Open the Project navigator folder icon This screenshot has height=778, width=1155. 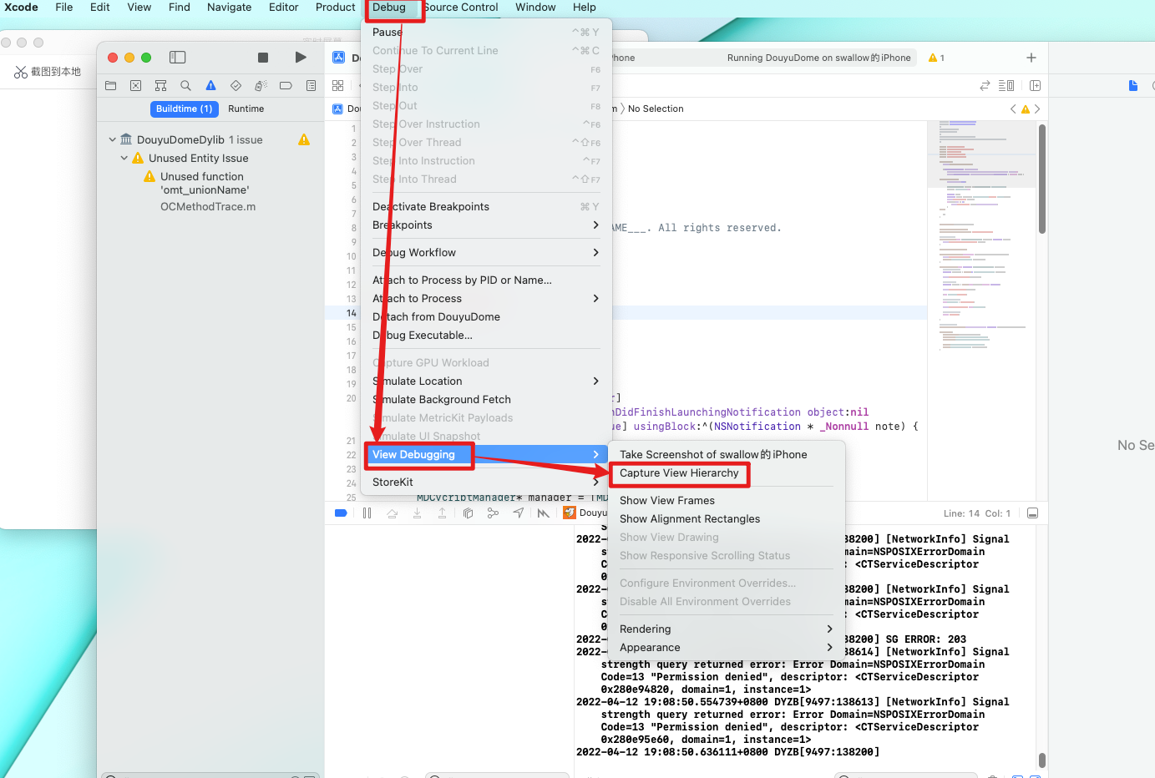point(111,85)
